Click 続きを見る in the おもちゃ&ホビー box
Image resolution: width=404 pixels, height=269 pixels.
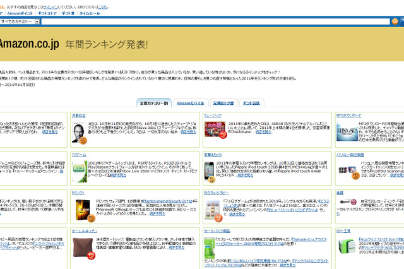(237, 214)
